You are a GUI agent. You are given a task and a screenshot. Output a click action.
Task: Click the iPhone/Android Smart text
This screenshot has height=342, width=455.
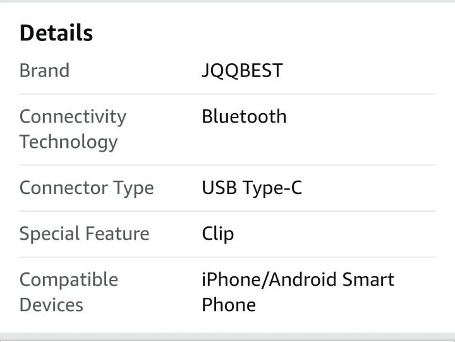coord(298,279)
